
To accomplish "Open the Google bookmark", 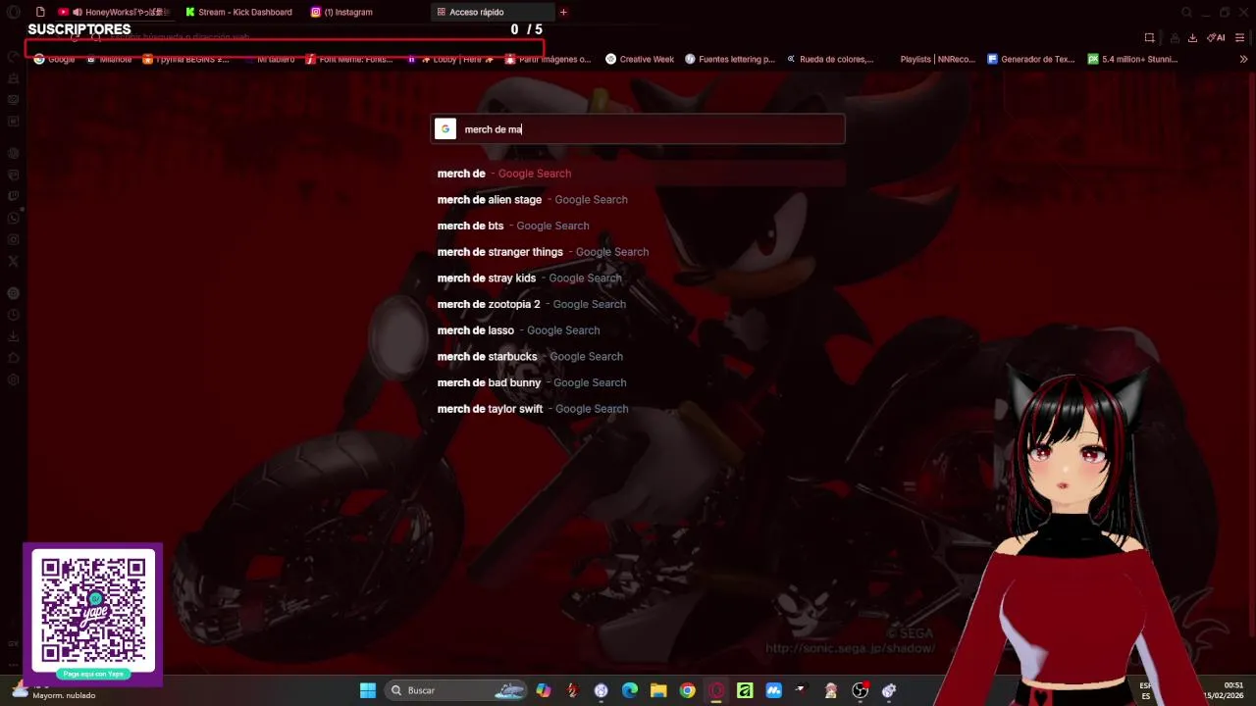I will pyautogui.click(x=54, y=59).
